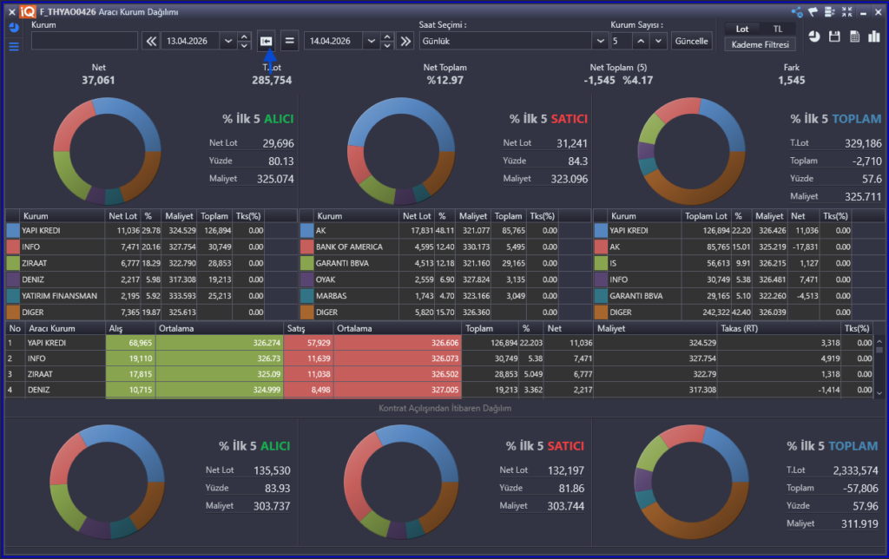The height and width of the screenshot is (559, 889).
Task: Click the double left arrow before start date
Action: click(150, 41)
